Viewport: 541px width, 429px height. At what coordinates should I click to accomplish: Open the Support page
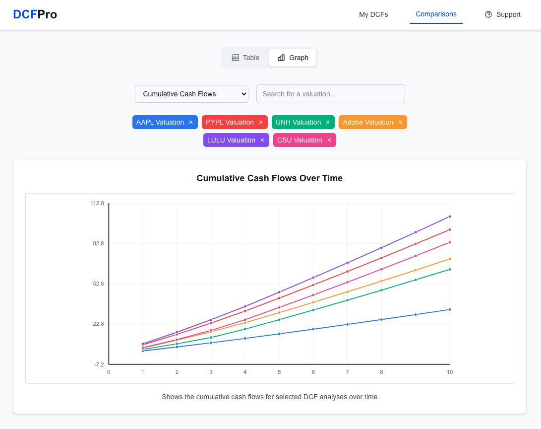tap(503, 14)
